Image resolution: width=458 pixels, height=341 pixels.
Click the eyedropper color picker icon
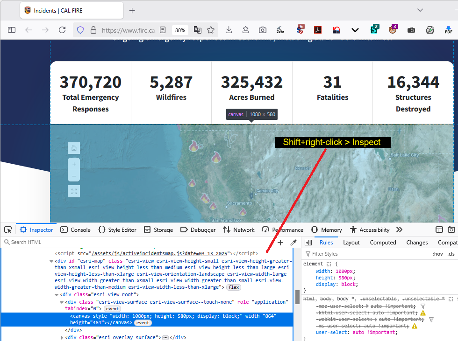click(293, 243)
